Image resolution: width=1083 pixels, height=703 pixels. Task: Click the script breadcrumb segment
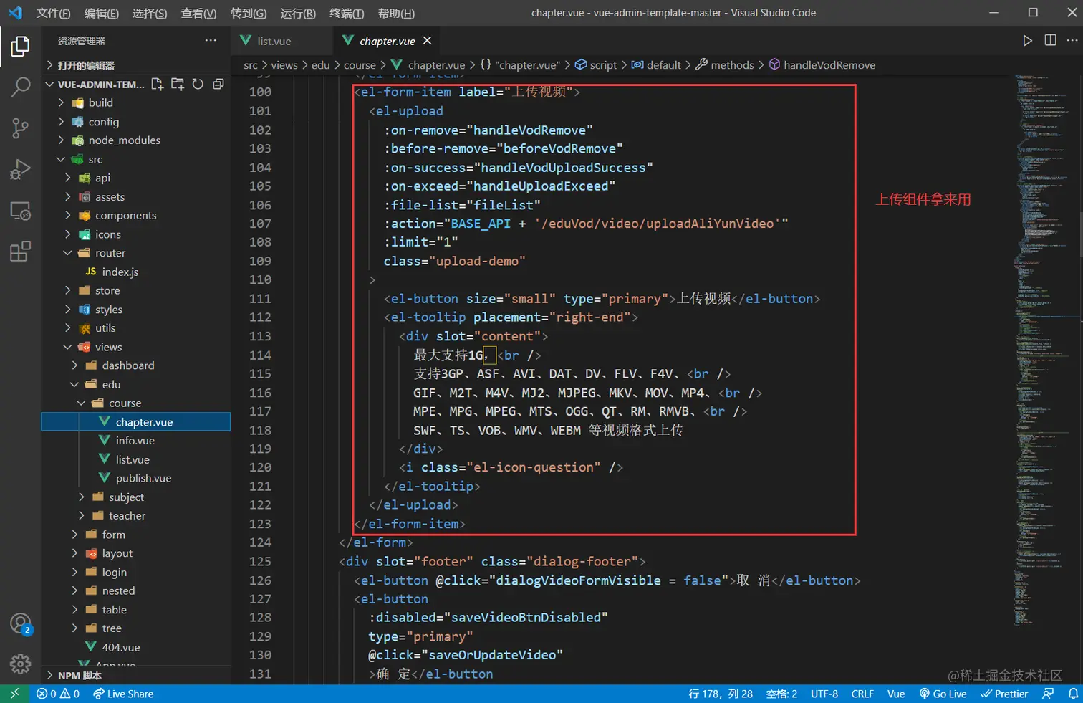click(x=595, y=65)
